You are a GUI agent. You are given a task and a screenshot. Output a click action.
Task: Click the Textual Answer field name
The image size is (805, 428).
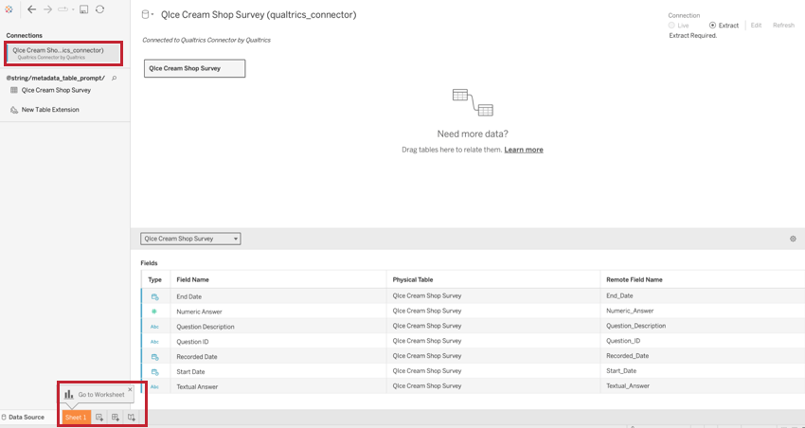tap(197, 386)
